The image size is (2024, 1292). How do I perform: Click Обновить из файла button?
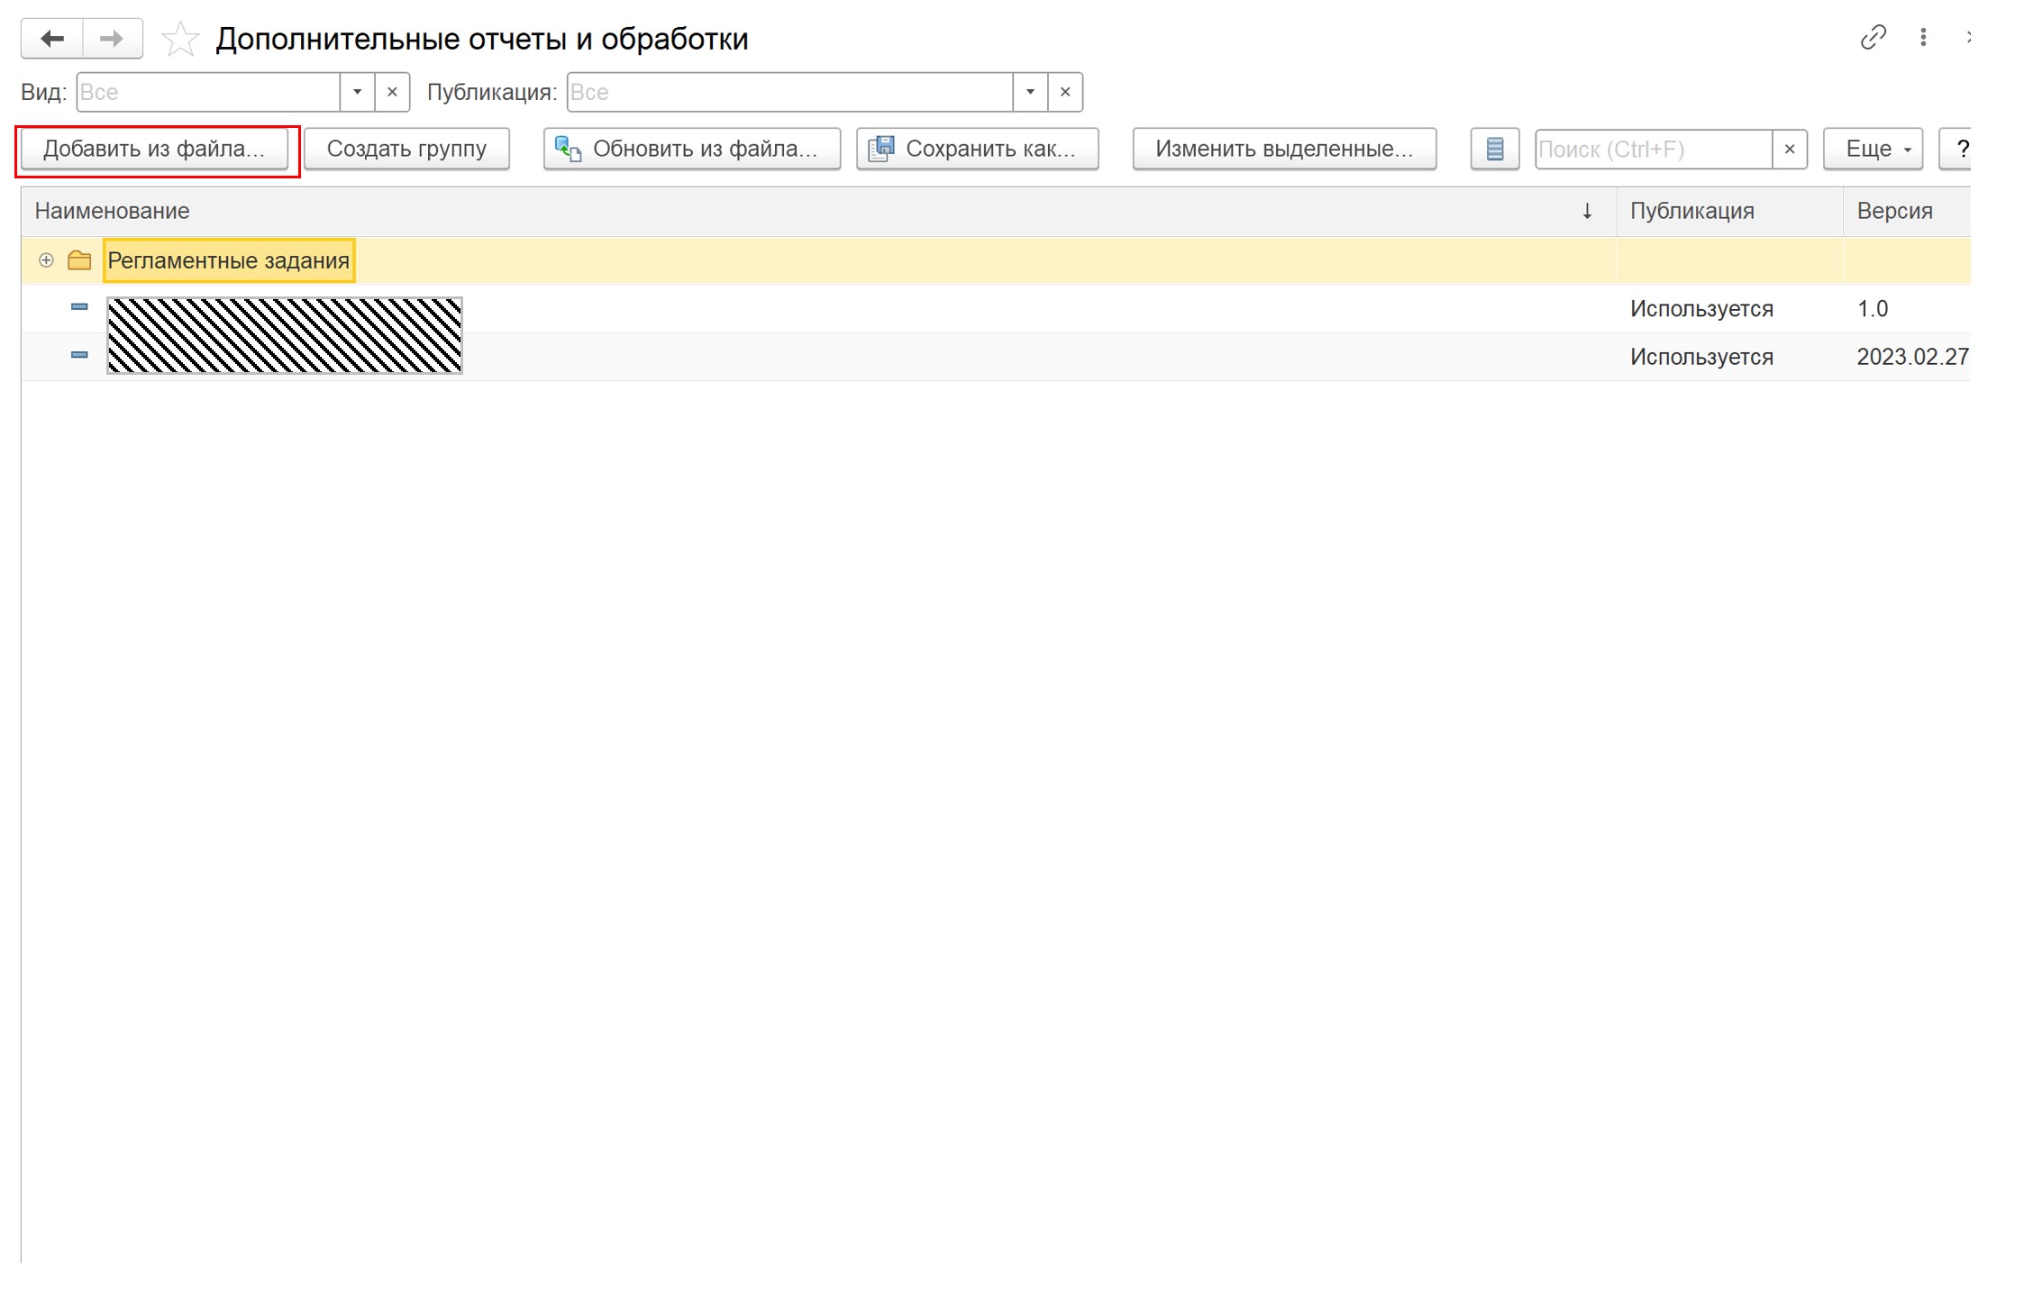(691, 149)
